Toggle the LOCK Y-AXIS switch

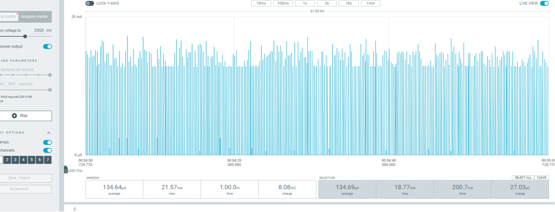pyautogui.click(x=89, y=4)
